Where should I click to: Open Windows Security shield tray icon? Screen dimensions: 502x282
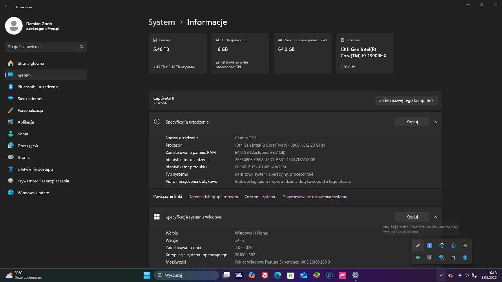(442, 257)
